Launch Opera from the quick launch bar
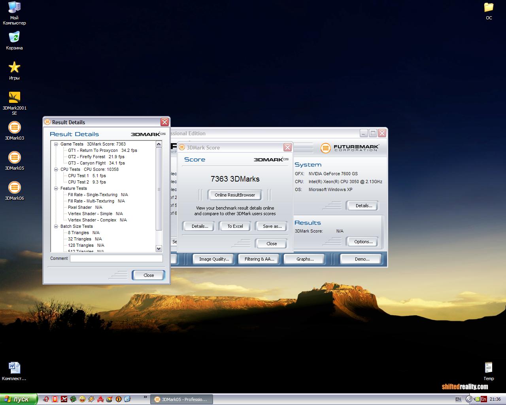This screenshot has width=506, height=405. (46, 399)
